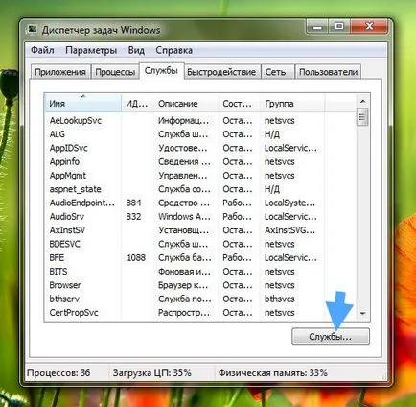Click the AxInstSVG... group cell

click(289, 230)
